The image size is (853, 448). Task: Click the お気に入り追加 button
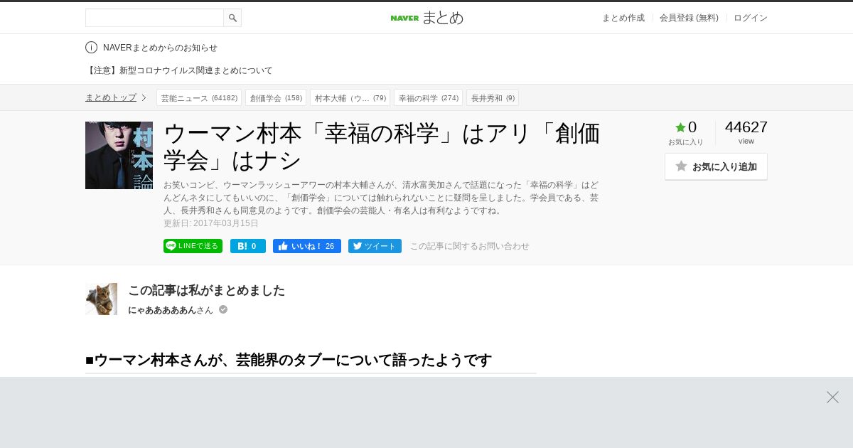pos(716,166)
